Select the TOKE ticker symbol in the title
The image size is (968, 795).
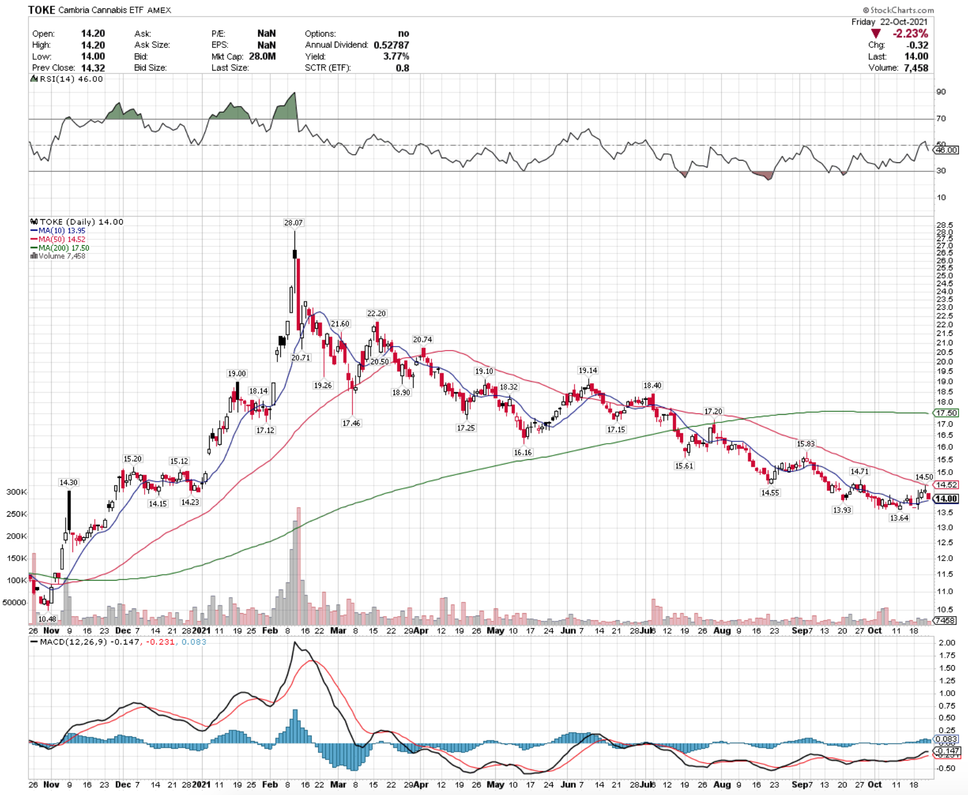(41, 10)
